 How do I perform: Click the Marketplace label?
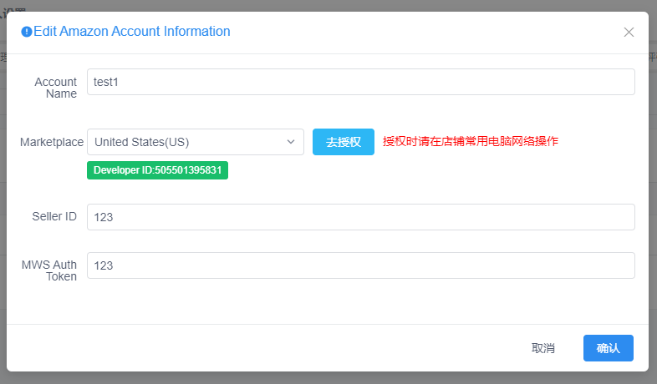pyautogui.click(x=52, y=142)
